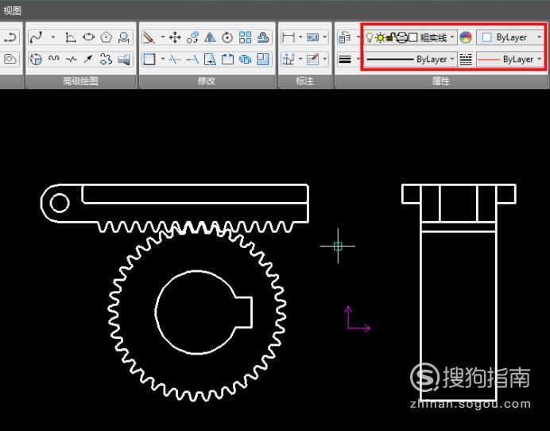Viewport: 550px width, 431px height.
Task: Select the wavy line tool
Action: tap(53, 58)
